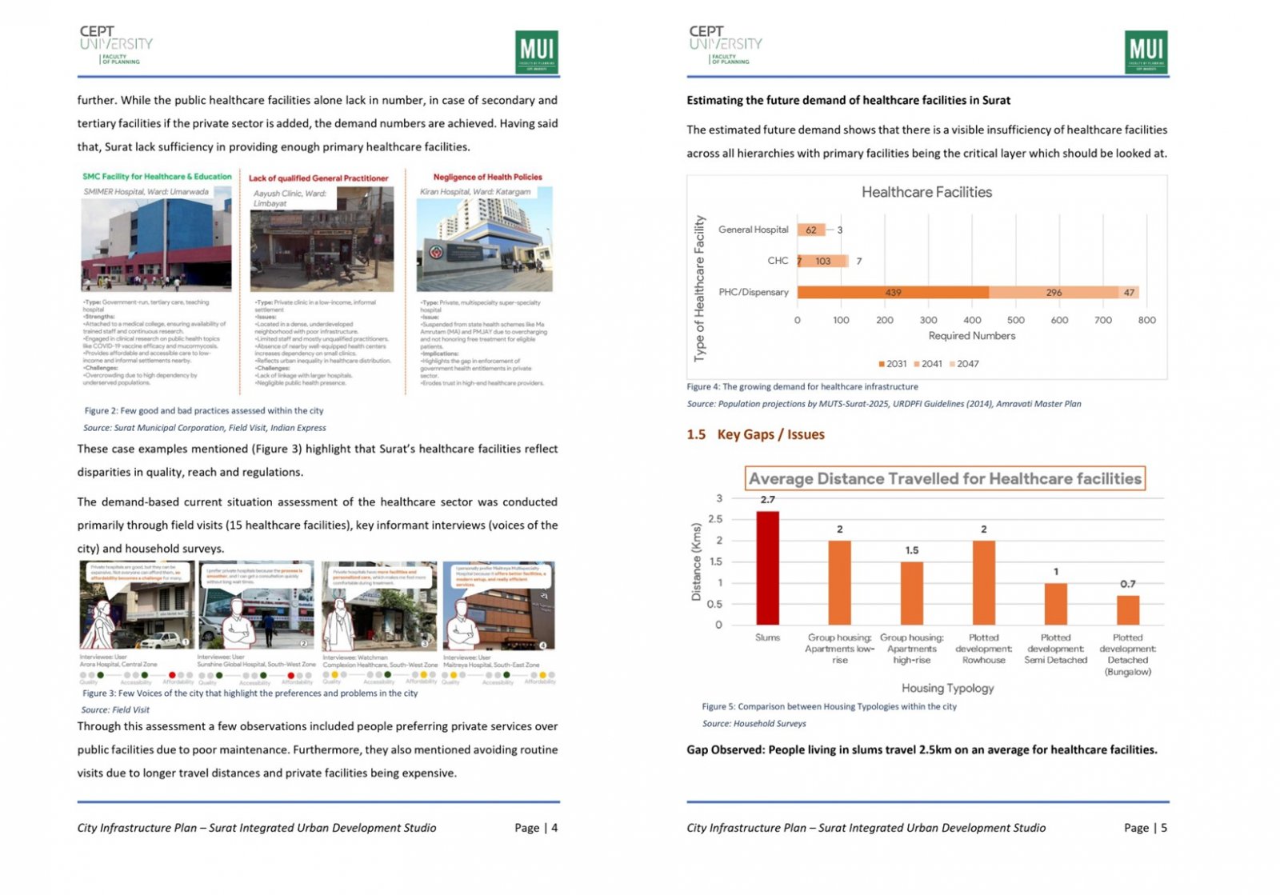This screenshot has width=1280, height=895.
Task: Click the CEPT University logo on page 5
Action: [x=726, y=45]
